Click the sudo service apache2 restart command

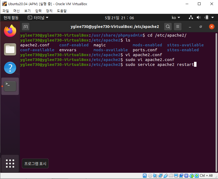[x=159, y=65]
